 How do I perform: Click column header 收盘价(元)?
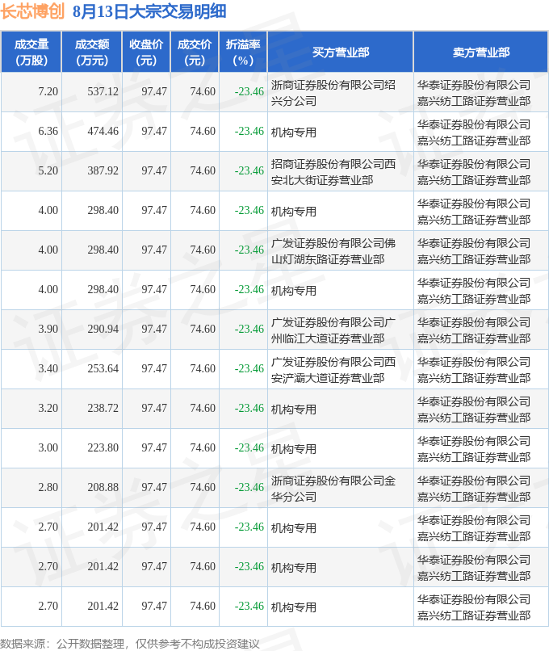click(146, 52)
